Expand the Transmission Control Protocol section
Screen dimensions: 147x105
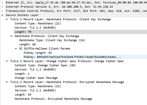pos(2,11)
